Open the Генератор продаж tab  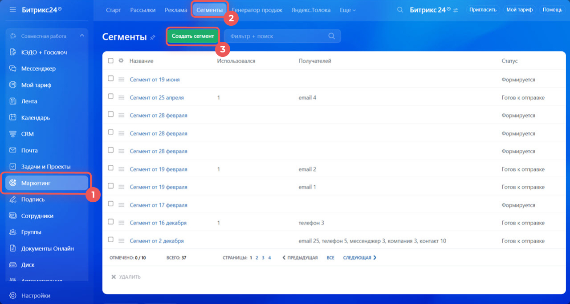click(x=257, y=10)
